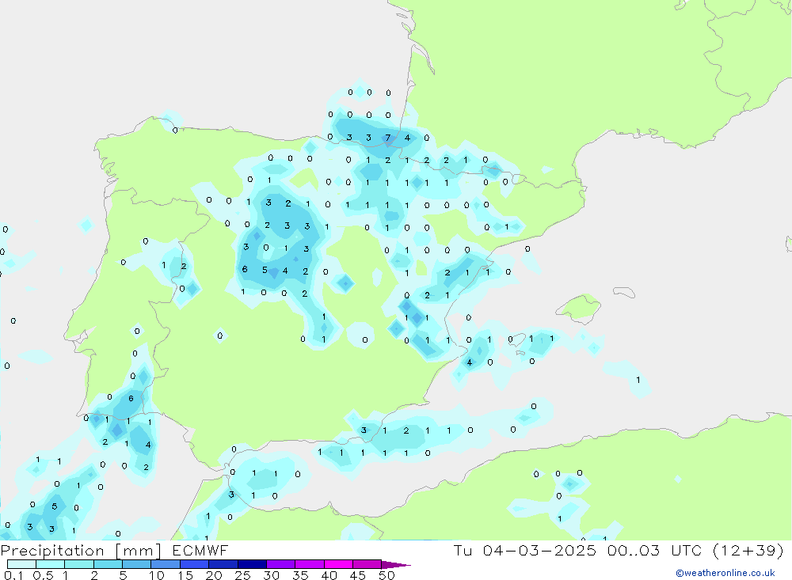Open the weatheronline.co.uk copyright link
This screenshot has width=792, height=580.
(725, 573)
